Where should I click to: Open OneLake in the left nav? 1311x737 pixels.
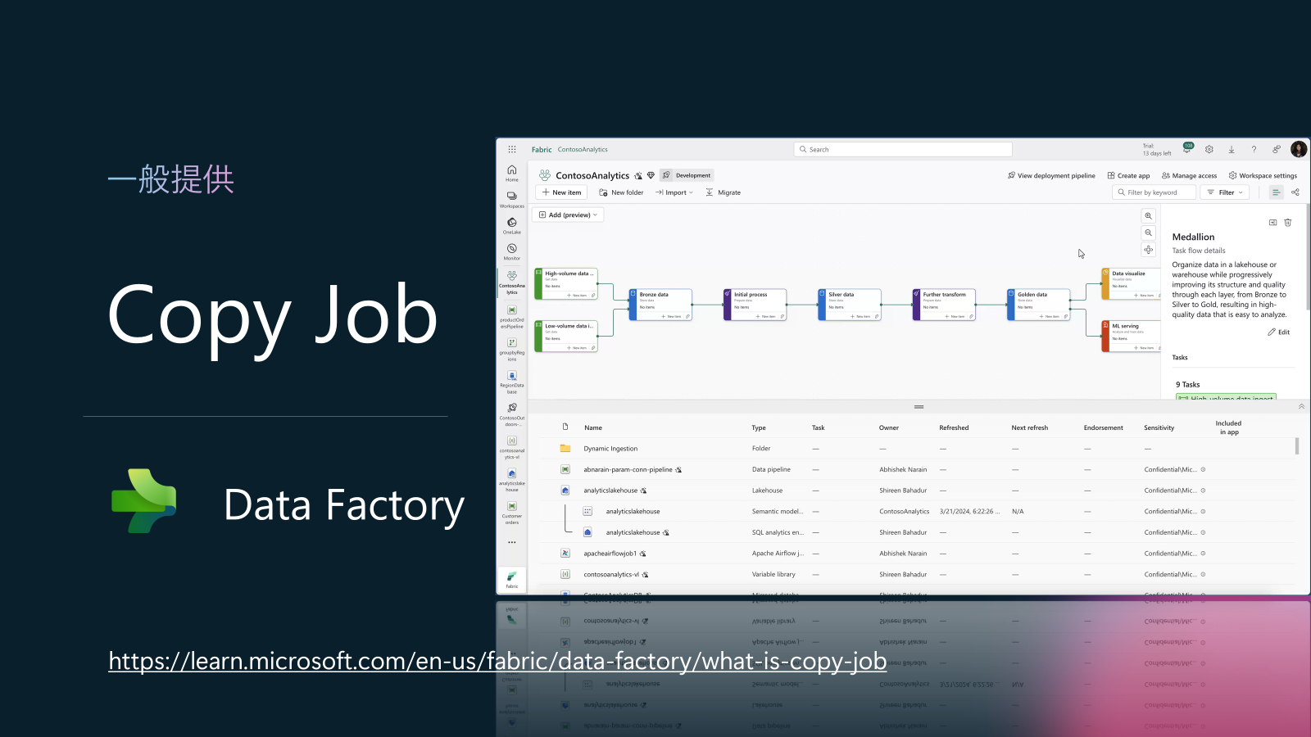[x=512, y=225]
